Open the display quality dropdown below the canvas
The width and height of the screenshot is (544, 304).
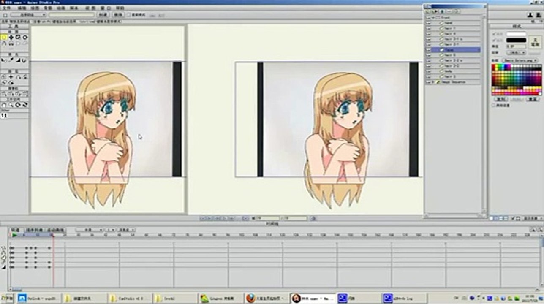pyautogui.click(x=533, y=218)
